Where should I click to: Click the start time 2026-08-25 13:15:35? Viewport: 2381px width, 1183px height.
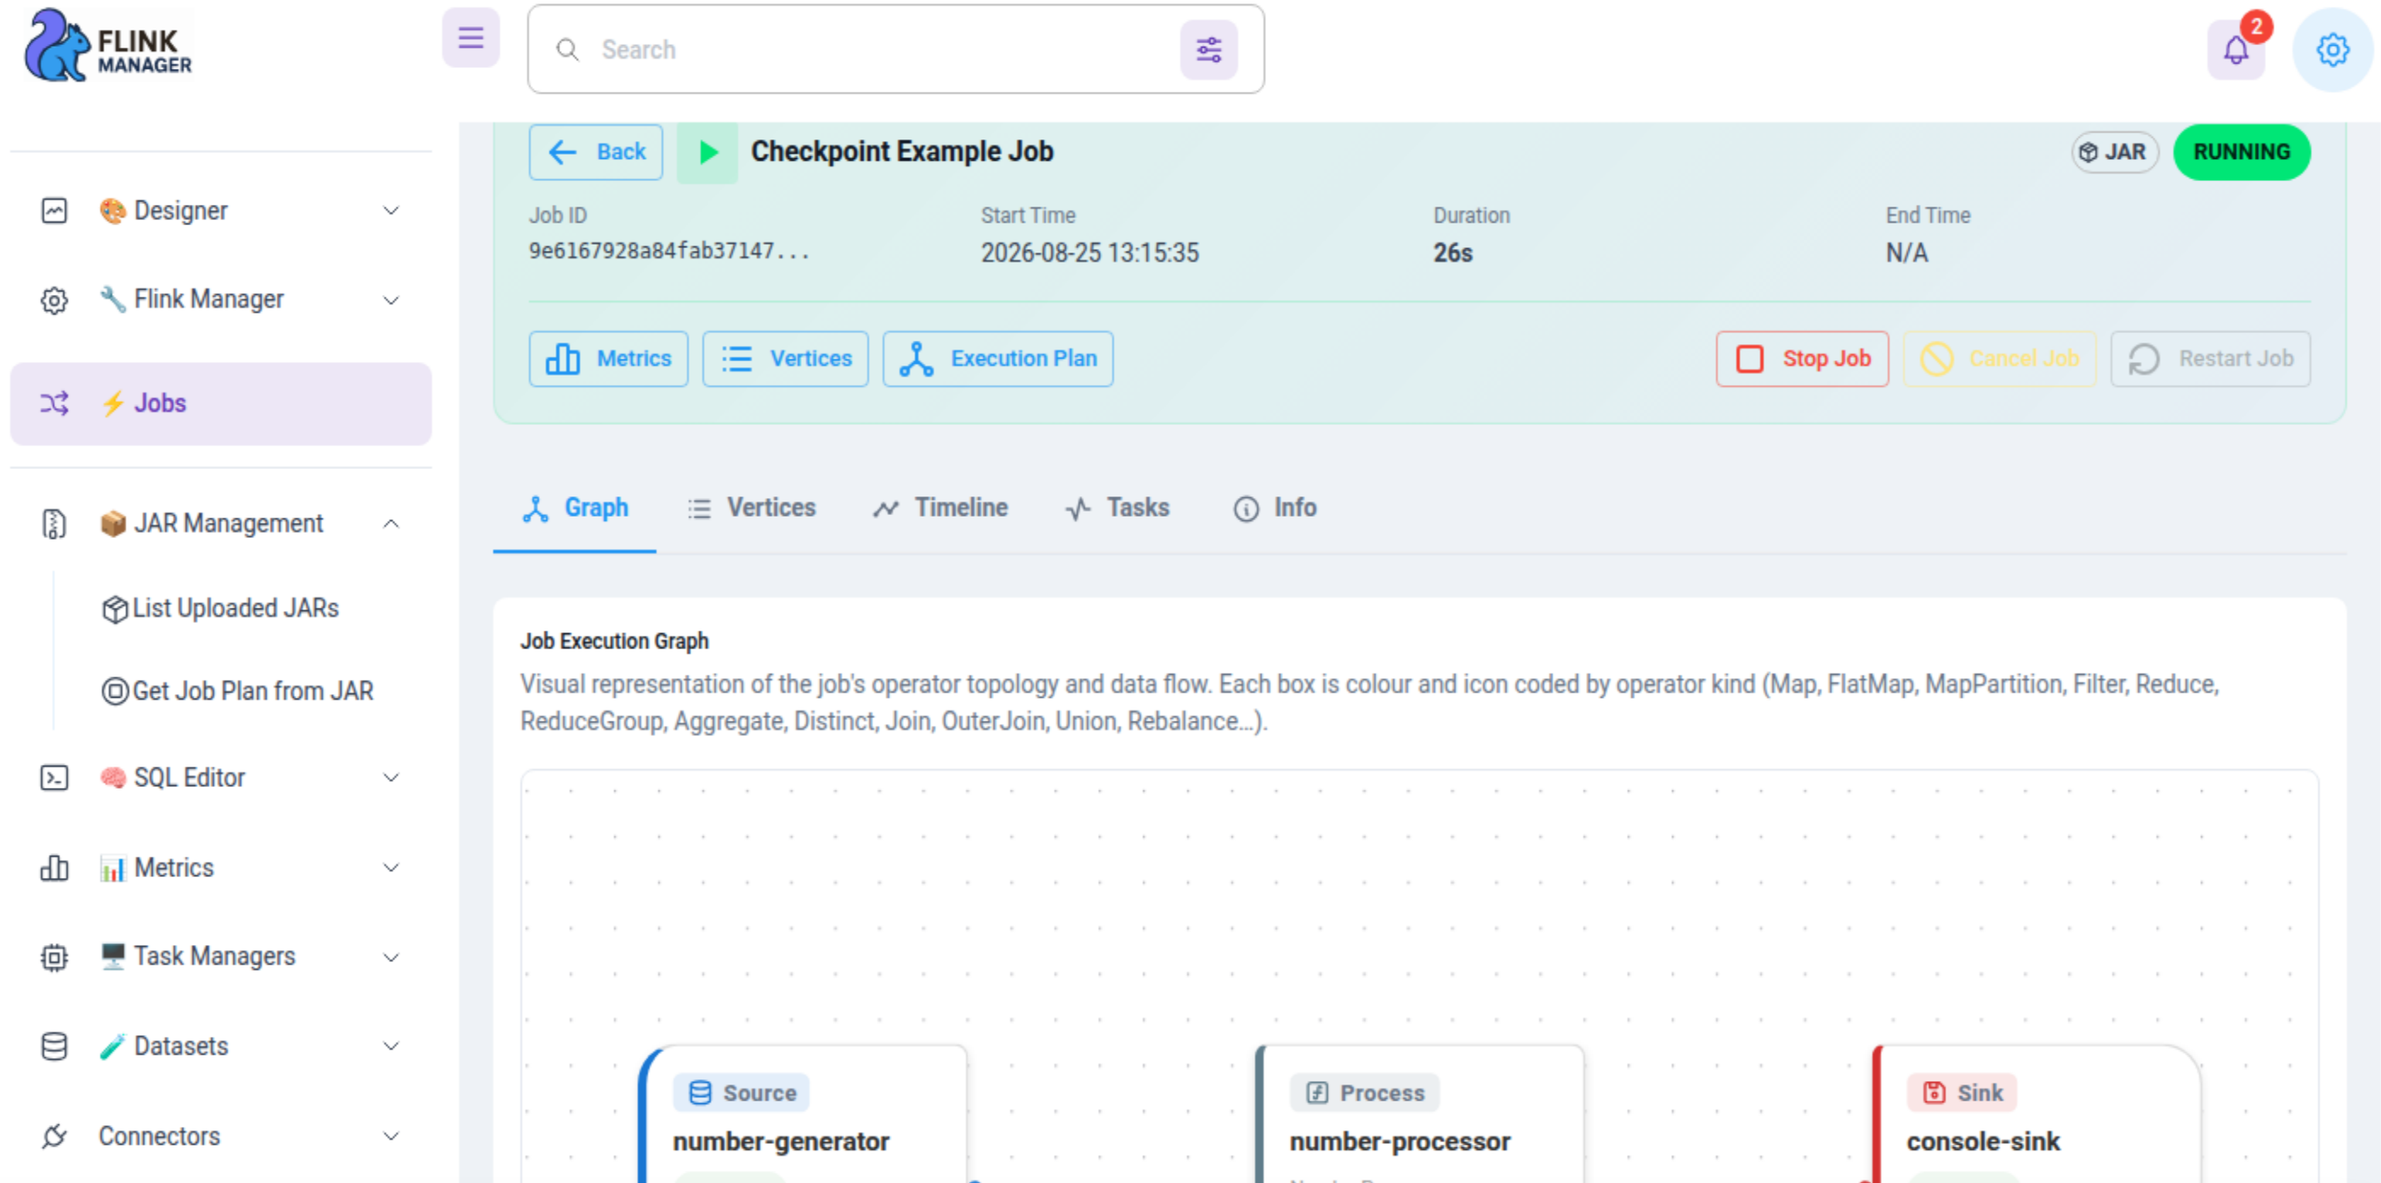point(1090,253)
